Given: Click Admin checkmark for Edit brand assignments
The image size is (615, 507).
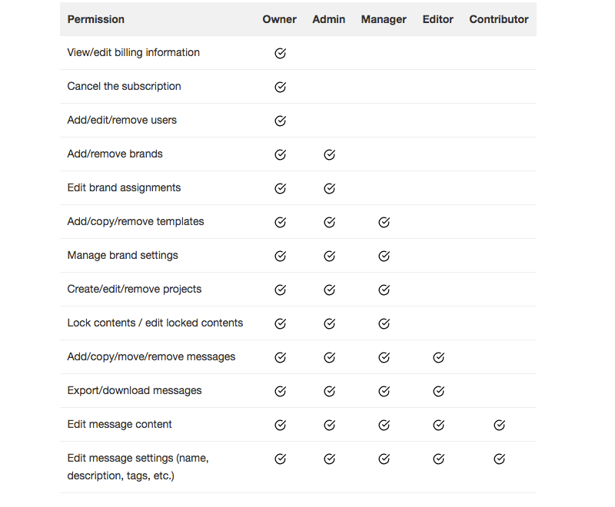Looking at the screenshot, I should coord(330,188).
